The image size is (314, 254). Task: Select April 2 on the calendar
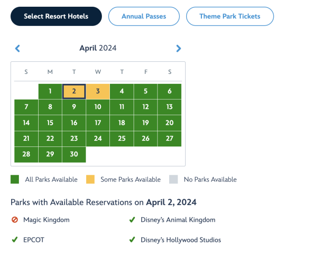(x=74, y=91)
